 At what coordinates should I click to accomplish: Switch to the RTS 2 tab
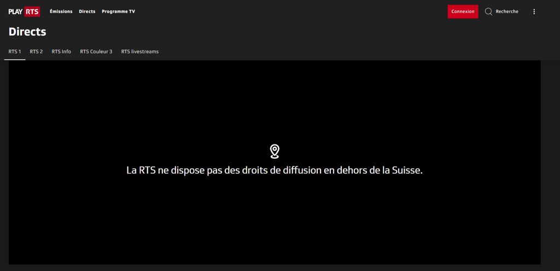pyautogui.click(x=36, y=51)
